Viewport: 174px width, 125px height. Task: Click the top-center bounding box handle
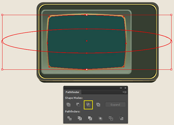point(87,15)
